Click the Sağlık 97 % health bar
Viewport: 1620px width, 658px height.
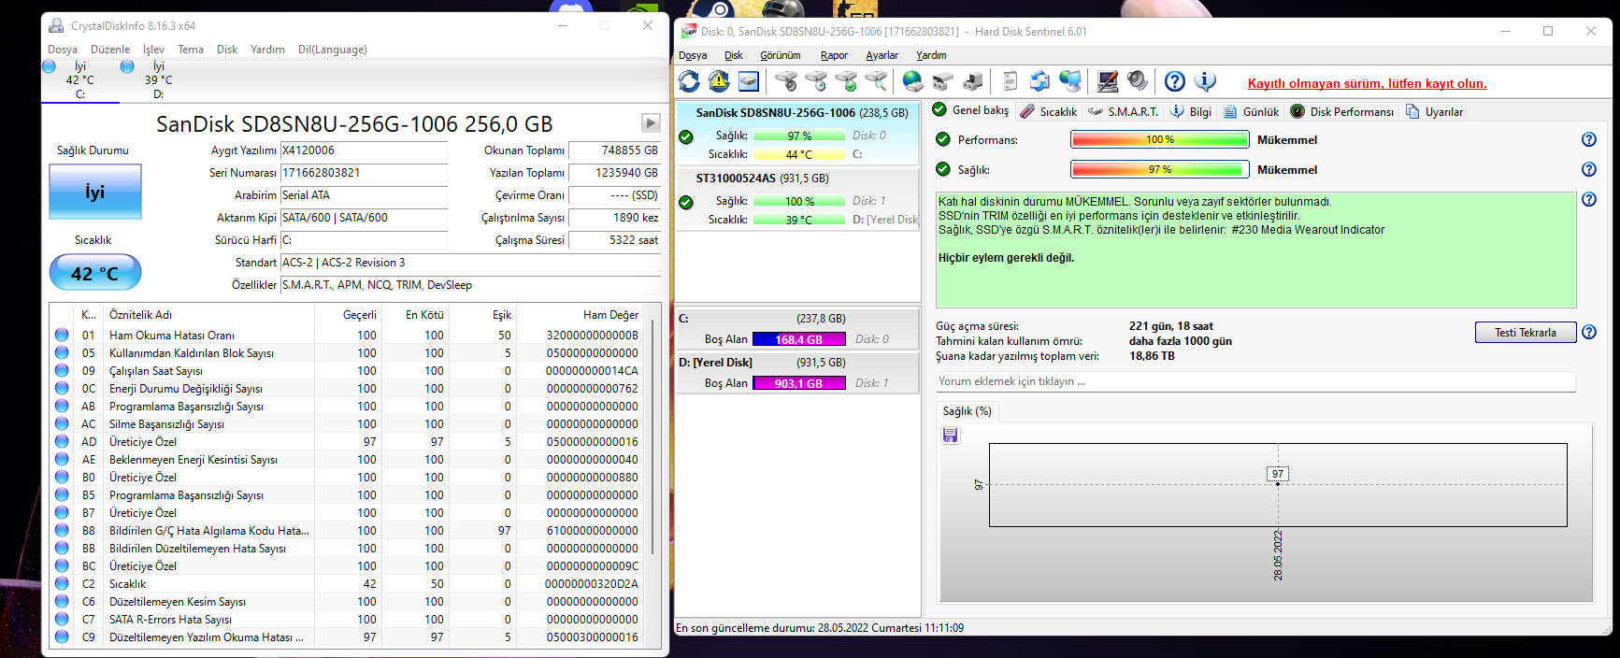1159,169
